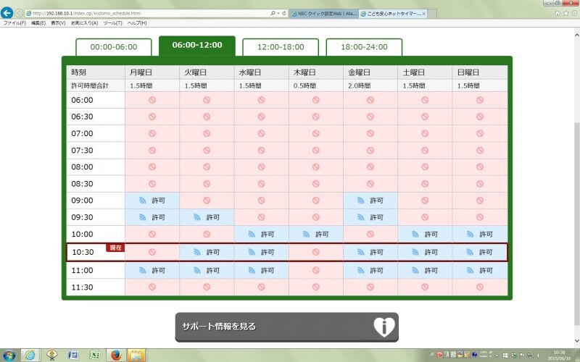Toggle Friday 10:00 blocked cell
Screen dimensions: 580x362
tap(370, 234)
